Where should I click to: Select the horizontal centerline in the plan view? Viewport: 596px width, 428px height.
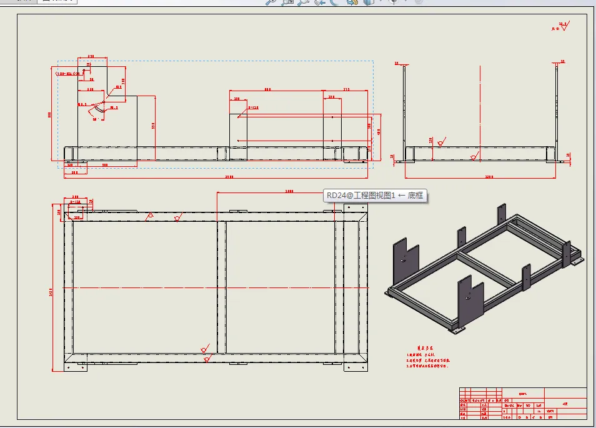(216, 288)
